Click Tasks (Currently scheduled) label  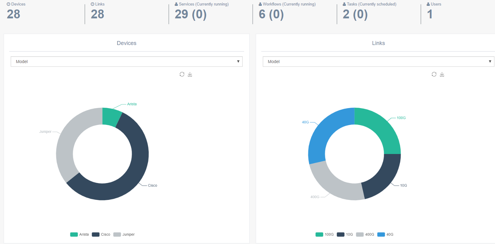[372, 4]
